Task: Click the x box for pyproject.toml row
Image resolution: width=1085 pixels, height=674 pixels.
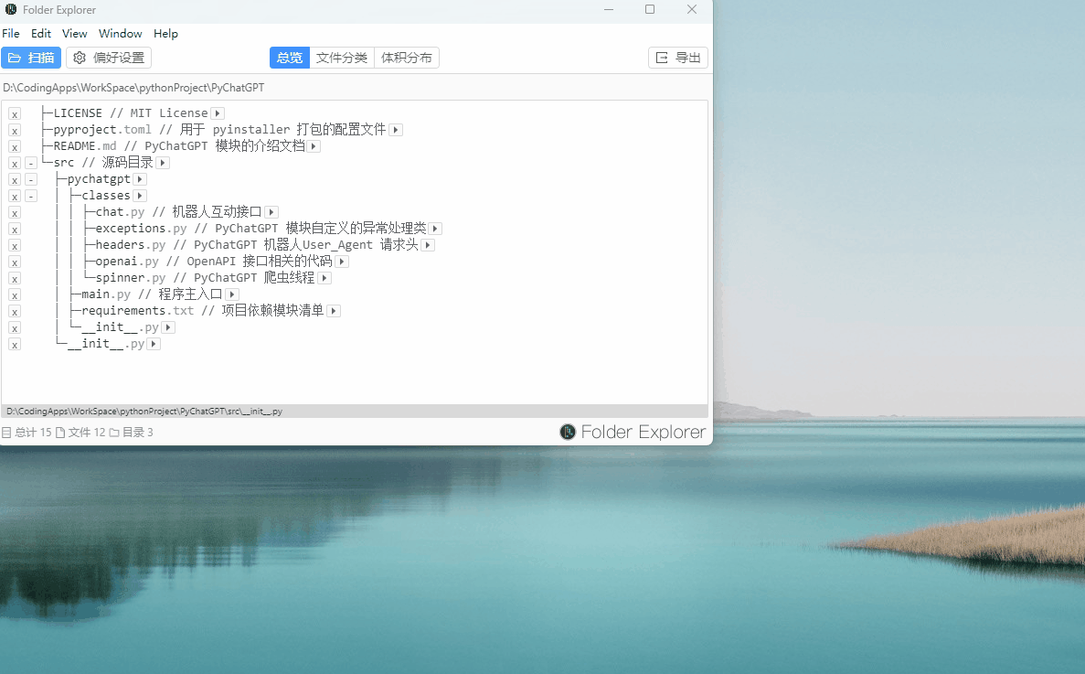Action: (15, 130)
